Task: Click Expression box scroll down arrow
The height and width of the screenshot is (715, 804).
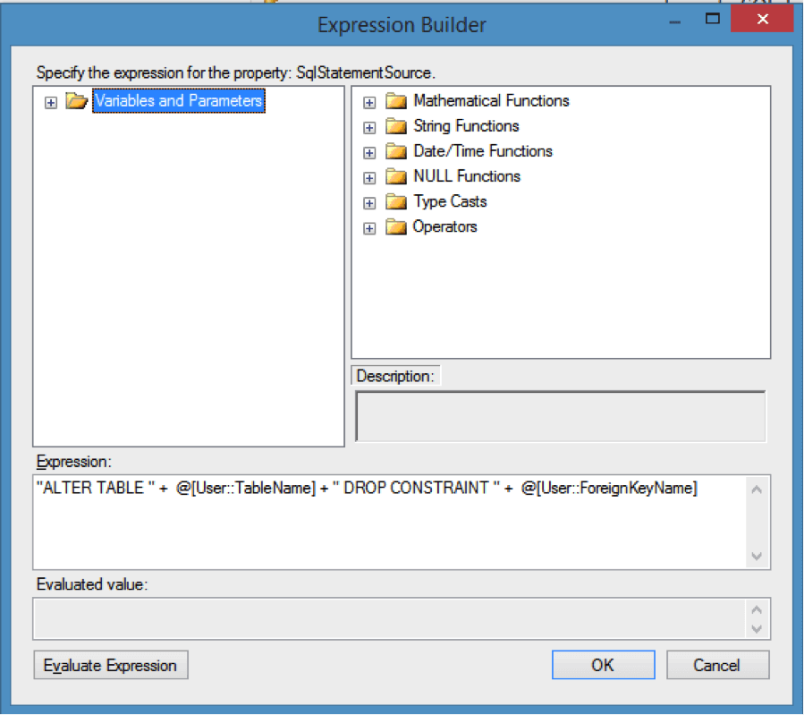Action: 757,556
